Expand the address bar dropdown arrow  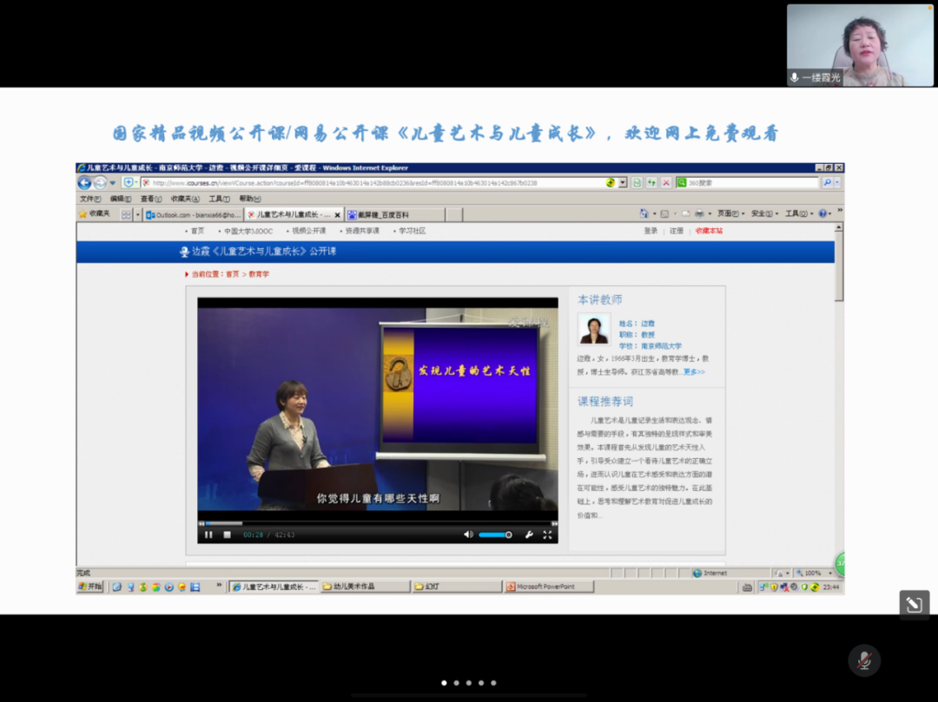tap(623, 183)
